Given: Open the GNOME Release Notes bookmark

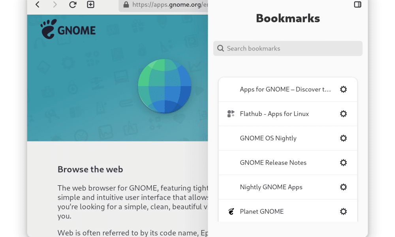Looking at the screenshot, I should (x=288, y=163).
